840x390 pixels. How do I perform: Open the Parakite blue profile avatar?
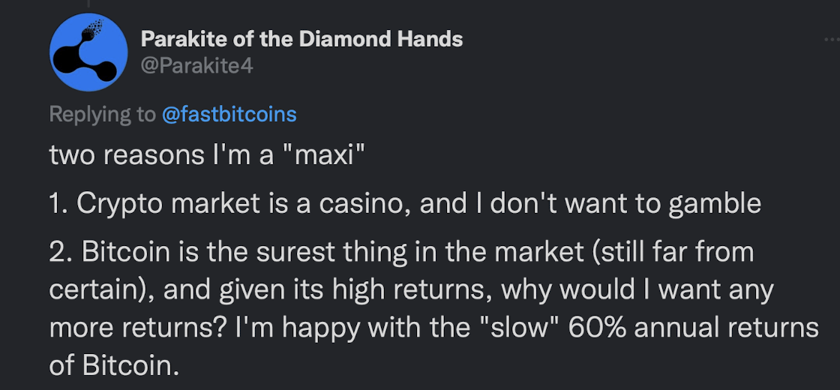coord(83,52)
